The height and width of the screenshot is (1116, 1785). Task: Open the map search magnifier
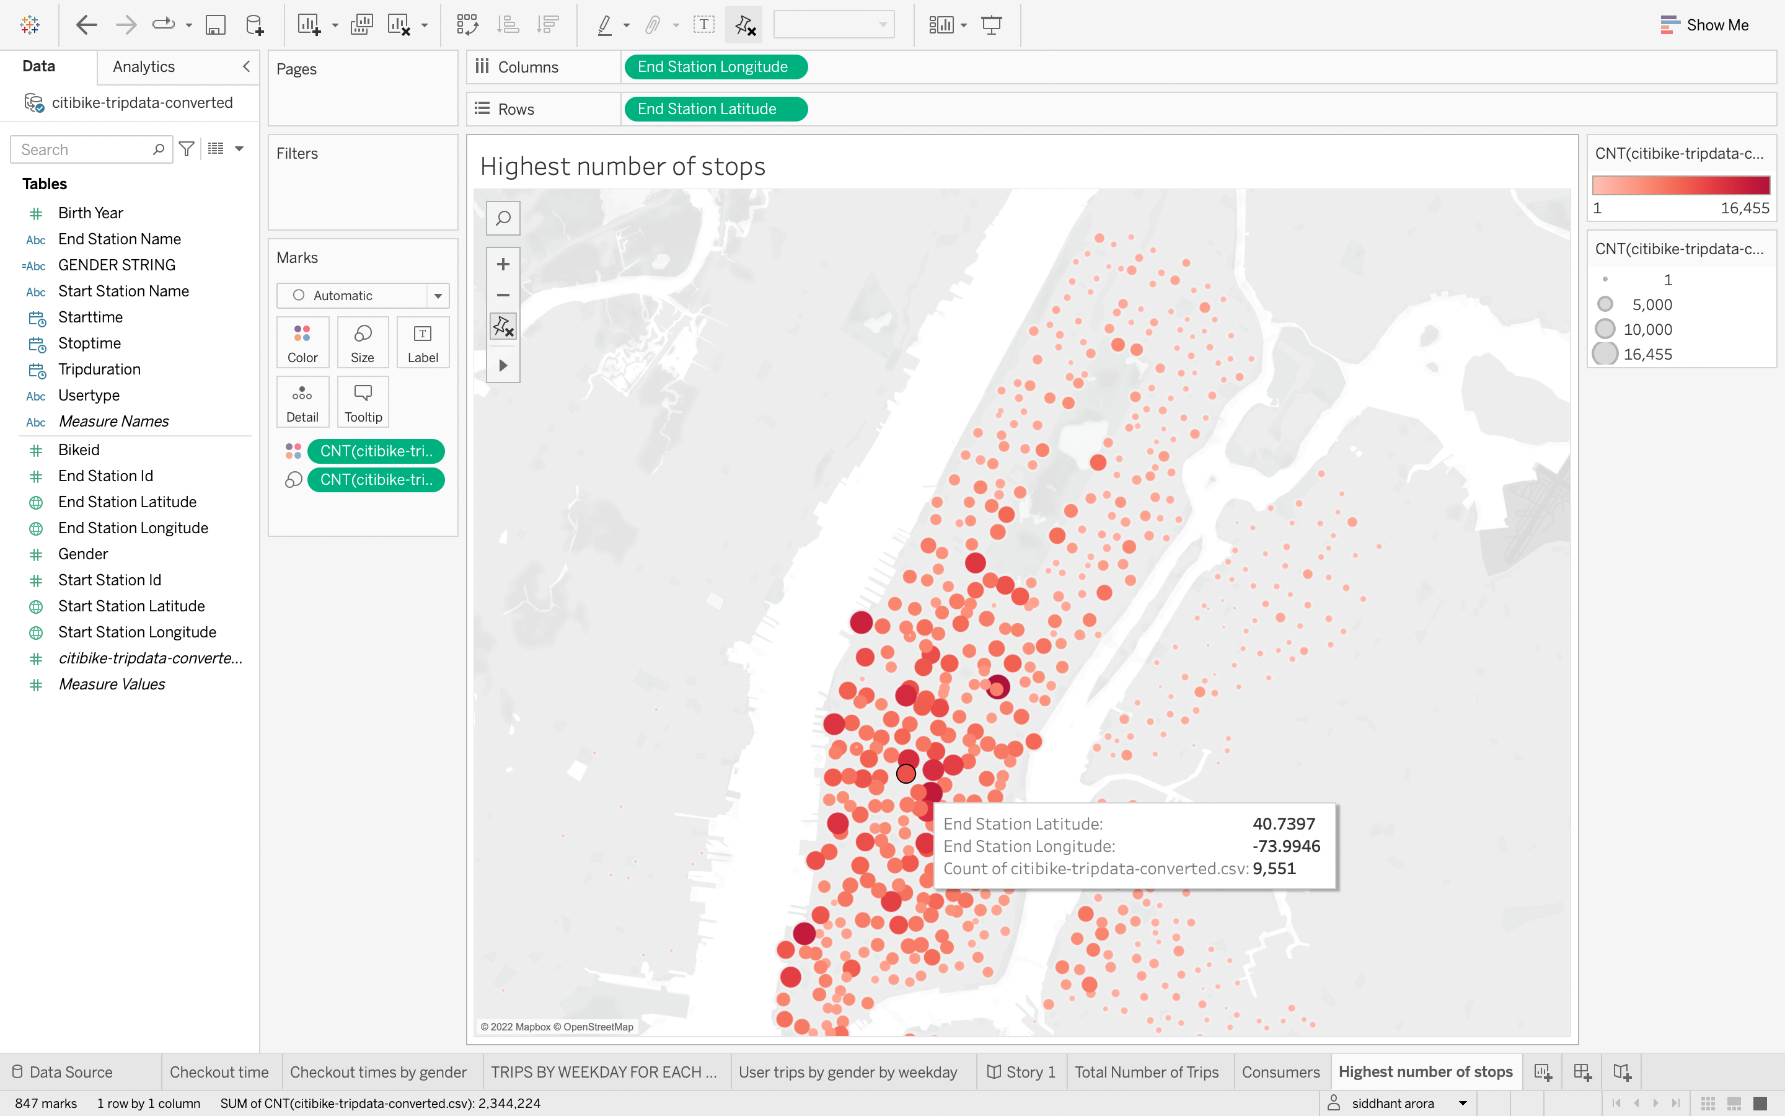(x=503, y=218)
